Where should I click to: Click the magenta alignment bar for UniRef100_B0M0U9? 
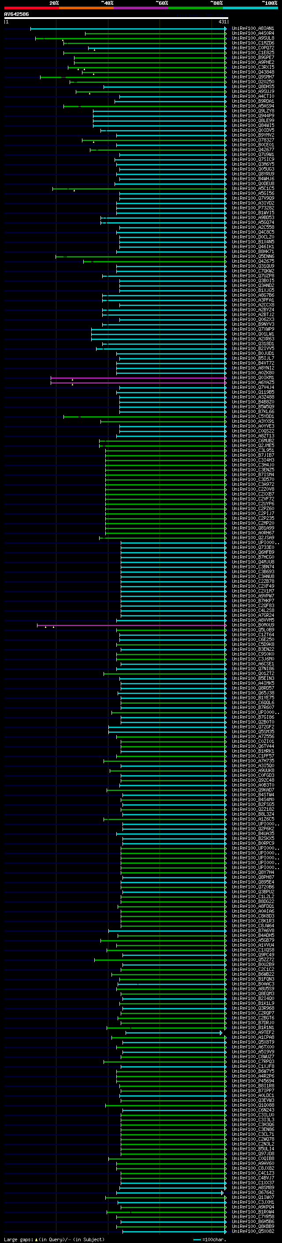click(x=132, y=625)
